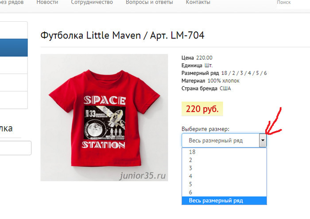This screenshot has width=310, height=219.
Task: Click the '220 руб.' price badge
Action: tap(202, 109)
